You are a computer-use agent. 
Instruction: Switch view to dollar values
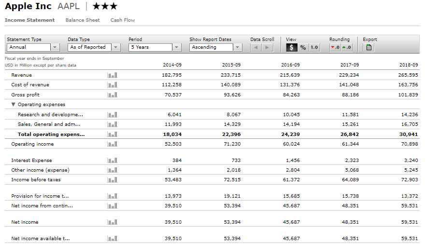pos(292,47)
